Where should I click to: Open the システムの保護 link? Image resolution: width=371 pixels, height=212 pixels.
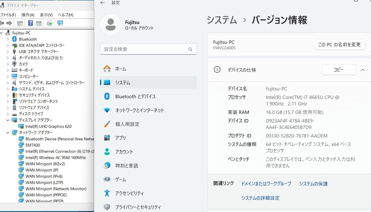[x=313, y=184]
